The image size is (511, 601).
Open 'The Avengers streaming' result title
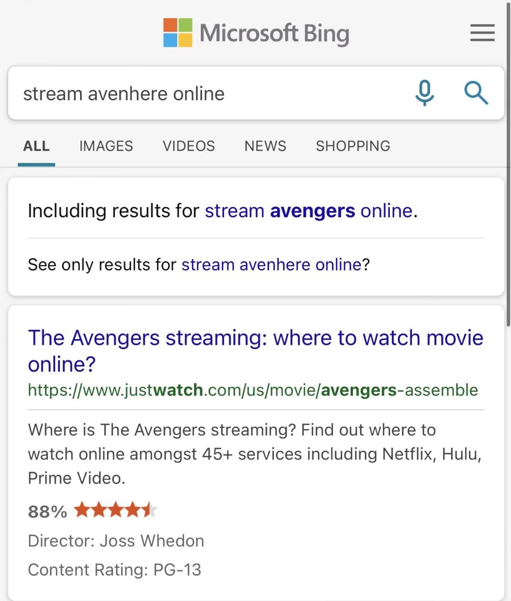(x=256, y=351)
